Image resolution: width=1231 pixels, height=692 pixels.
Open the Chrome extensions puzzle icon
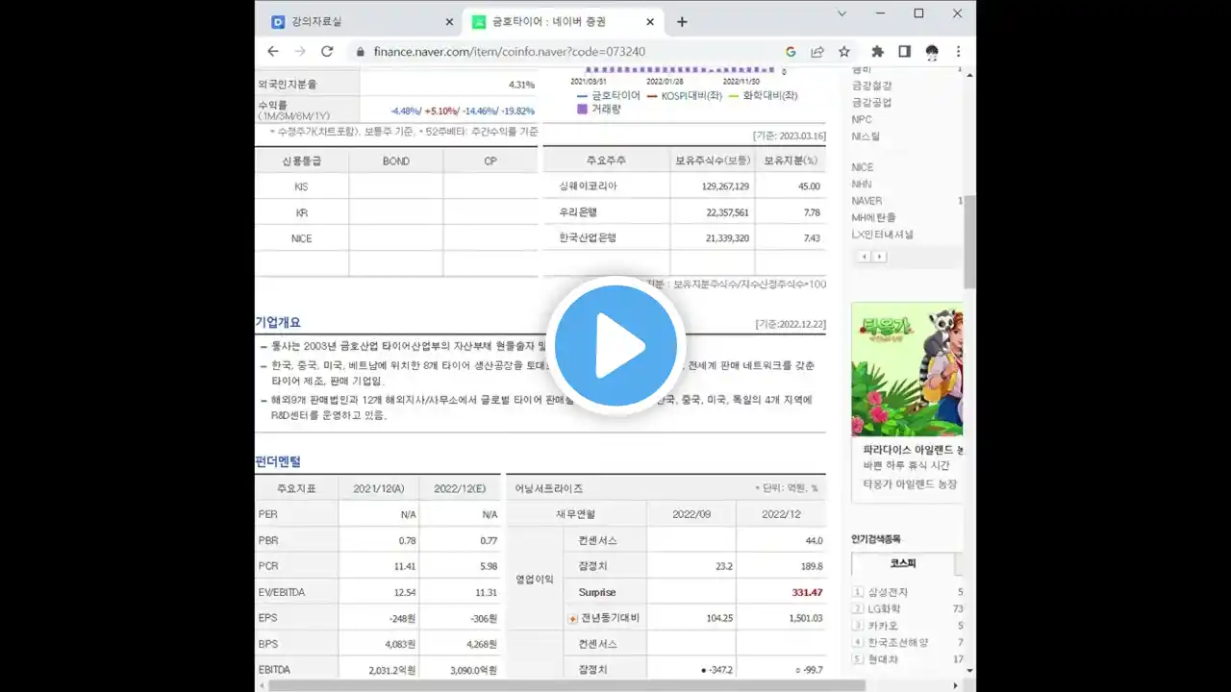pyautogui.click(x=877, y=52)
